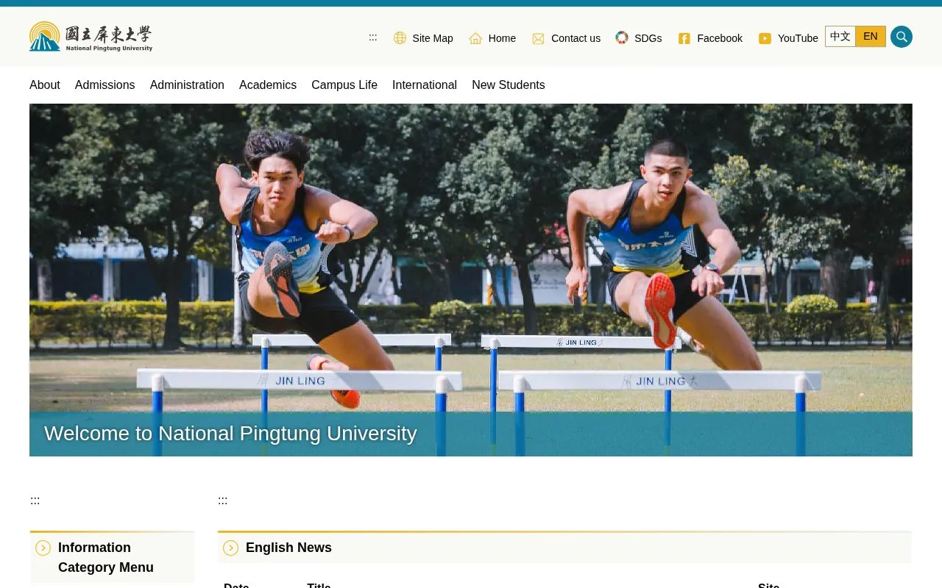Select the EN language button
Image resolution: width=942 pixels, height=588 pixels.
click(871, 37)
